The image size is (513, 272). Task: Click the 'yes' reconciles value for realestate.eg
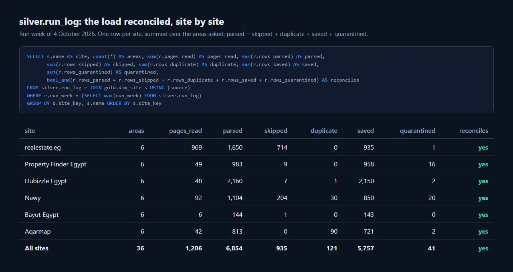(483, 148)
